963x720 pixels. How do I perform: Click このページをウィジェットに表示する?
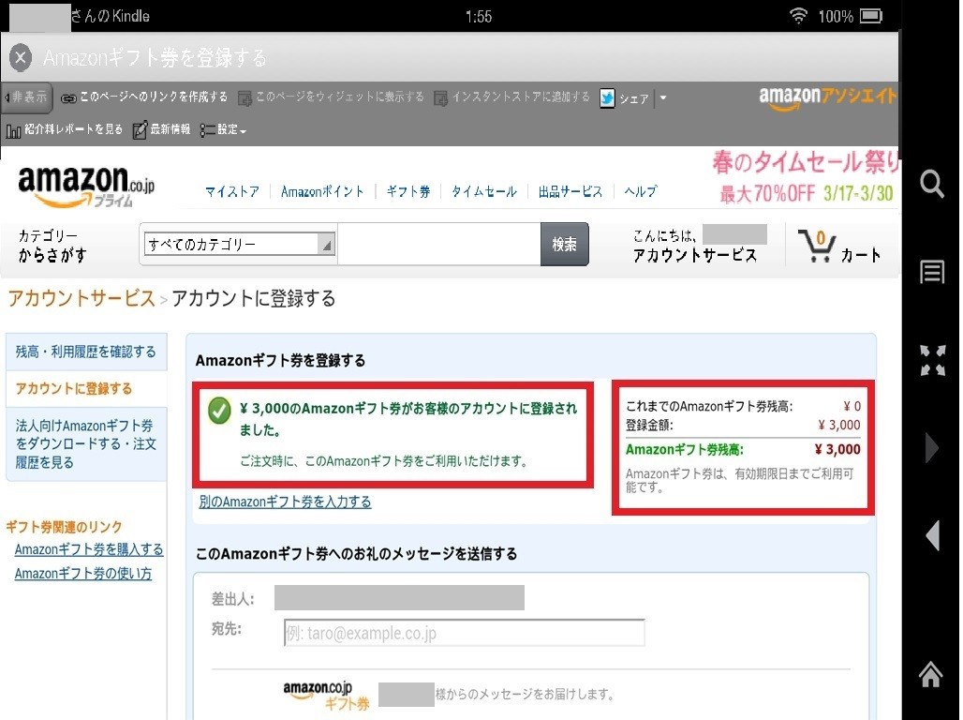click(x=331, y=97)
